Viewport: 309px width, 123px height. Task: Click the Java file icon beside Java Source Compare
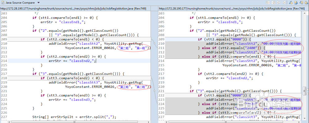(x=3, y=2)
